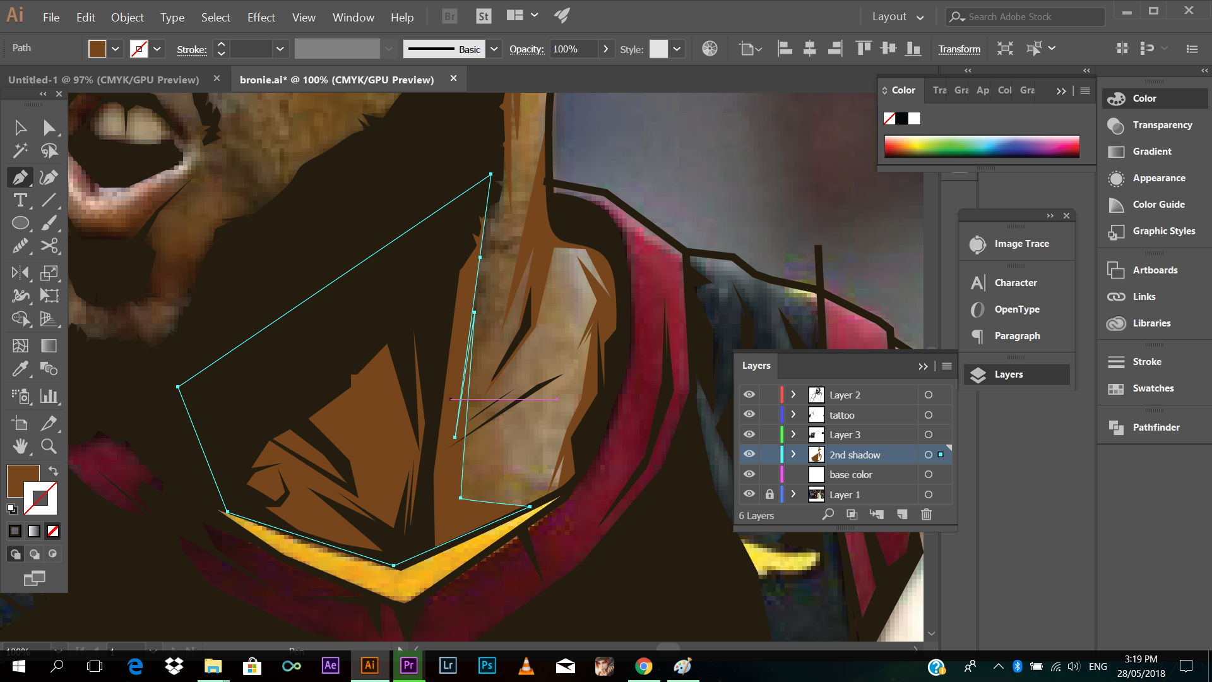Select the Type tool
The image size is (1212, 682).
click(x=20, y=200)
